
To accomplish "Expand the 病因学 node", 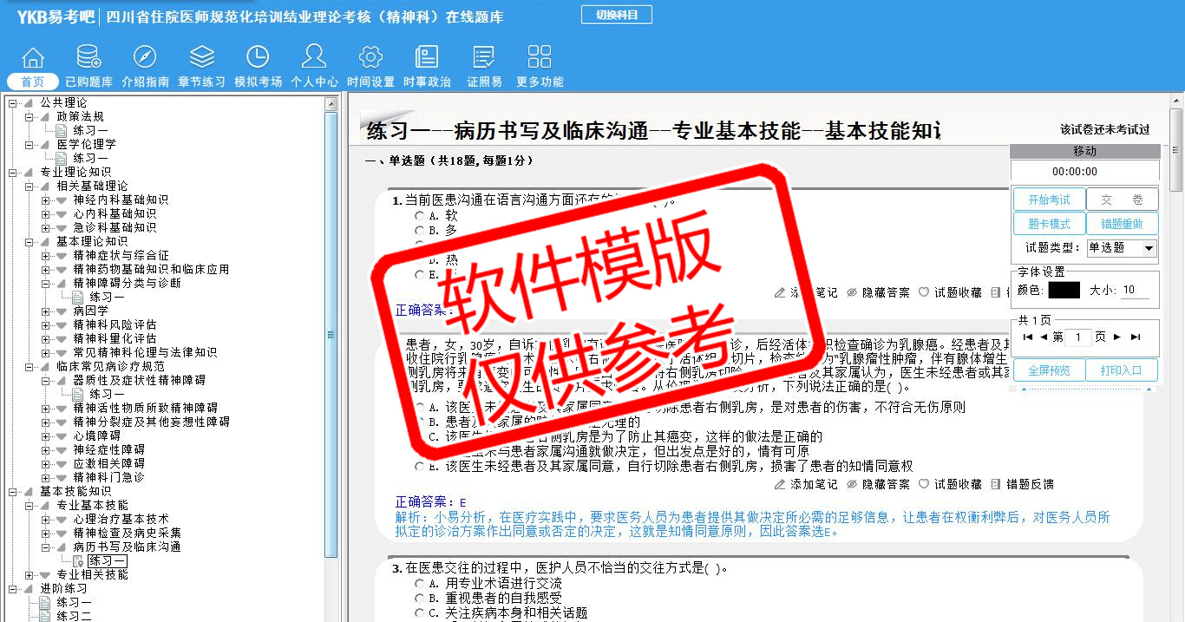I will coord(46,311).
